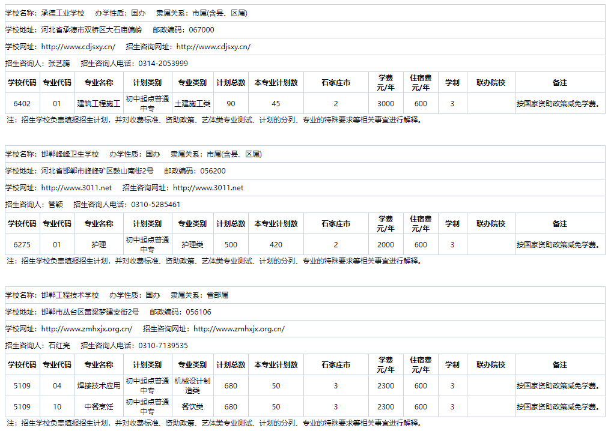This screenshot has width=611, height=431.
Task: Select the 建筑工程施工 major name cell
Action: coord(99,104)
